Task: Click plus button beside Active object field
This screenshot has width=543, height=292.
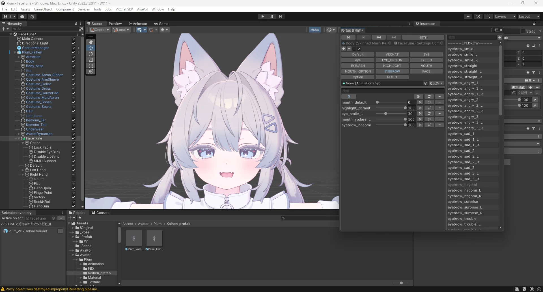Action: click(x=61, y=218)
